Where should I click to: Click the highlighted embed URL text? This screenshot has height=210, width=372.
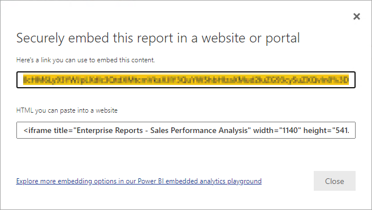pyautogui.click(x=186, y=80)
